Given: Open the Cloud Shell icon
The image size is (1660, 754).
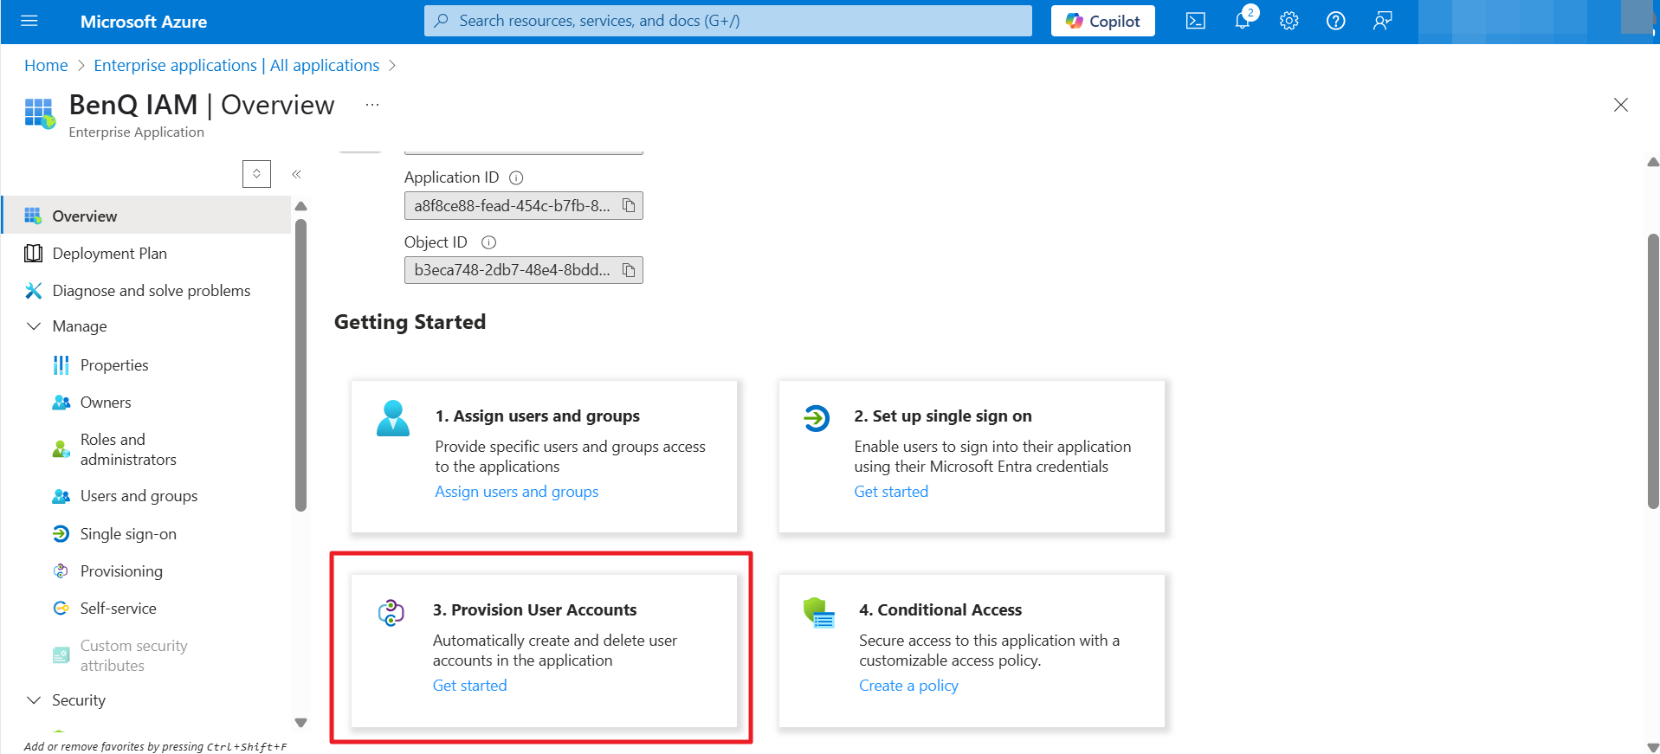Looking at the screenshot, I should [x=1195, y=21].
